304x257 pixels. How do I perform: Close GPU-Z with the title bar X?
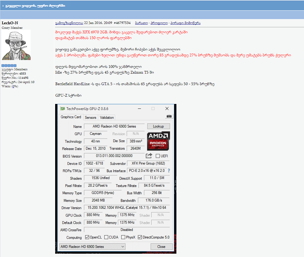click(167, 108)
